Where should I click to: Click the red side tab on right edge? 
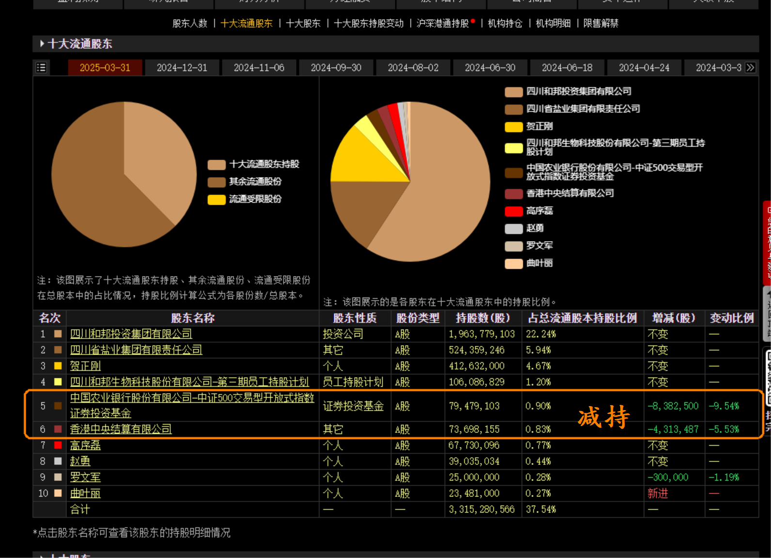coord(767,243)
